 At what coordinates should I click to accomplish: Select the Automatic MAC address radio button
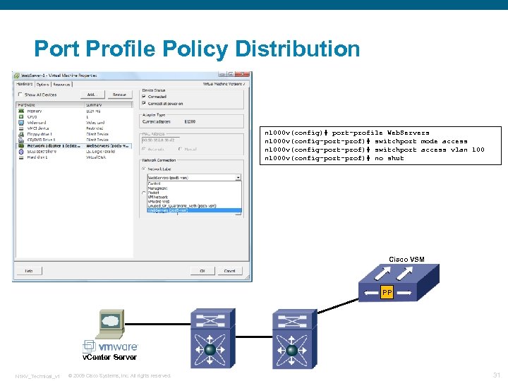[x=143, y=149]
